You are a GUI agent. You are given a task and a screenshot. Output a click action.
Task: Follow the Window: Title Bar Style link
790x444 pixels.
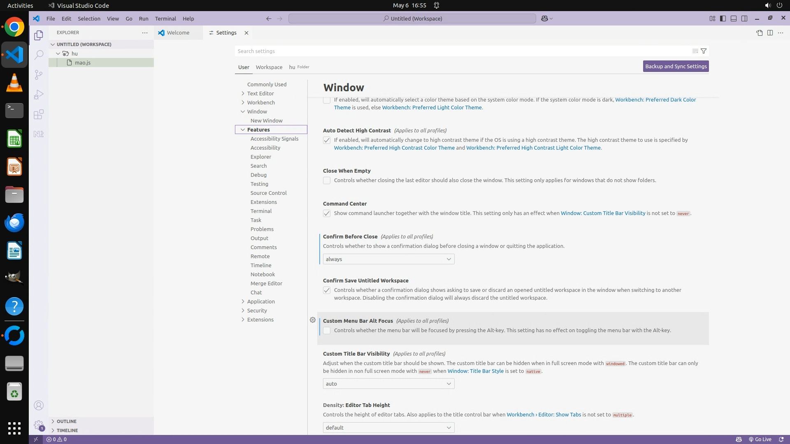pyautogui.click(x=475, y=371)
